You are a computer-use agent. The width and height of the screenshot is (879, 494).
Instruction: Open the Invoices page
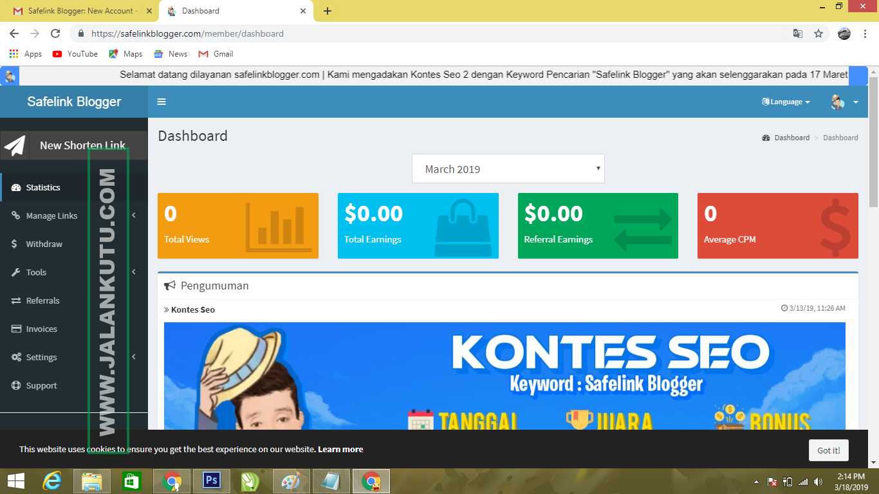coord(74,329)
